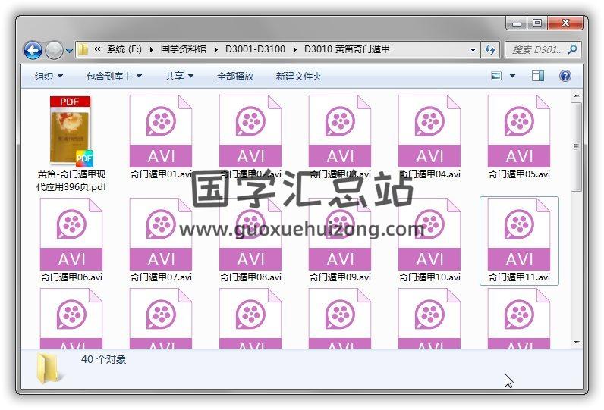Navigate to D3001-D3100 breadcrumb folder
This screenshot has height=410, width=604.
[255, 50]
